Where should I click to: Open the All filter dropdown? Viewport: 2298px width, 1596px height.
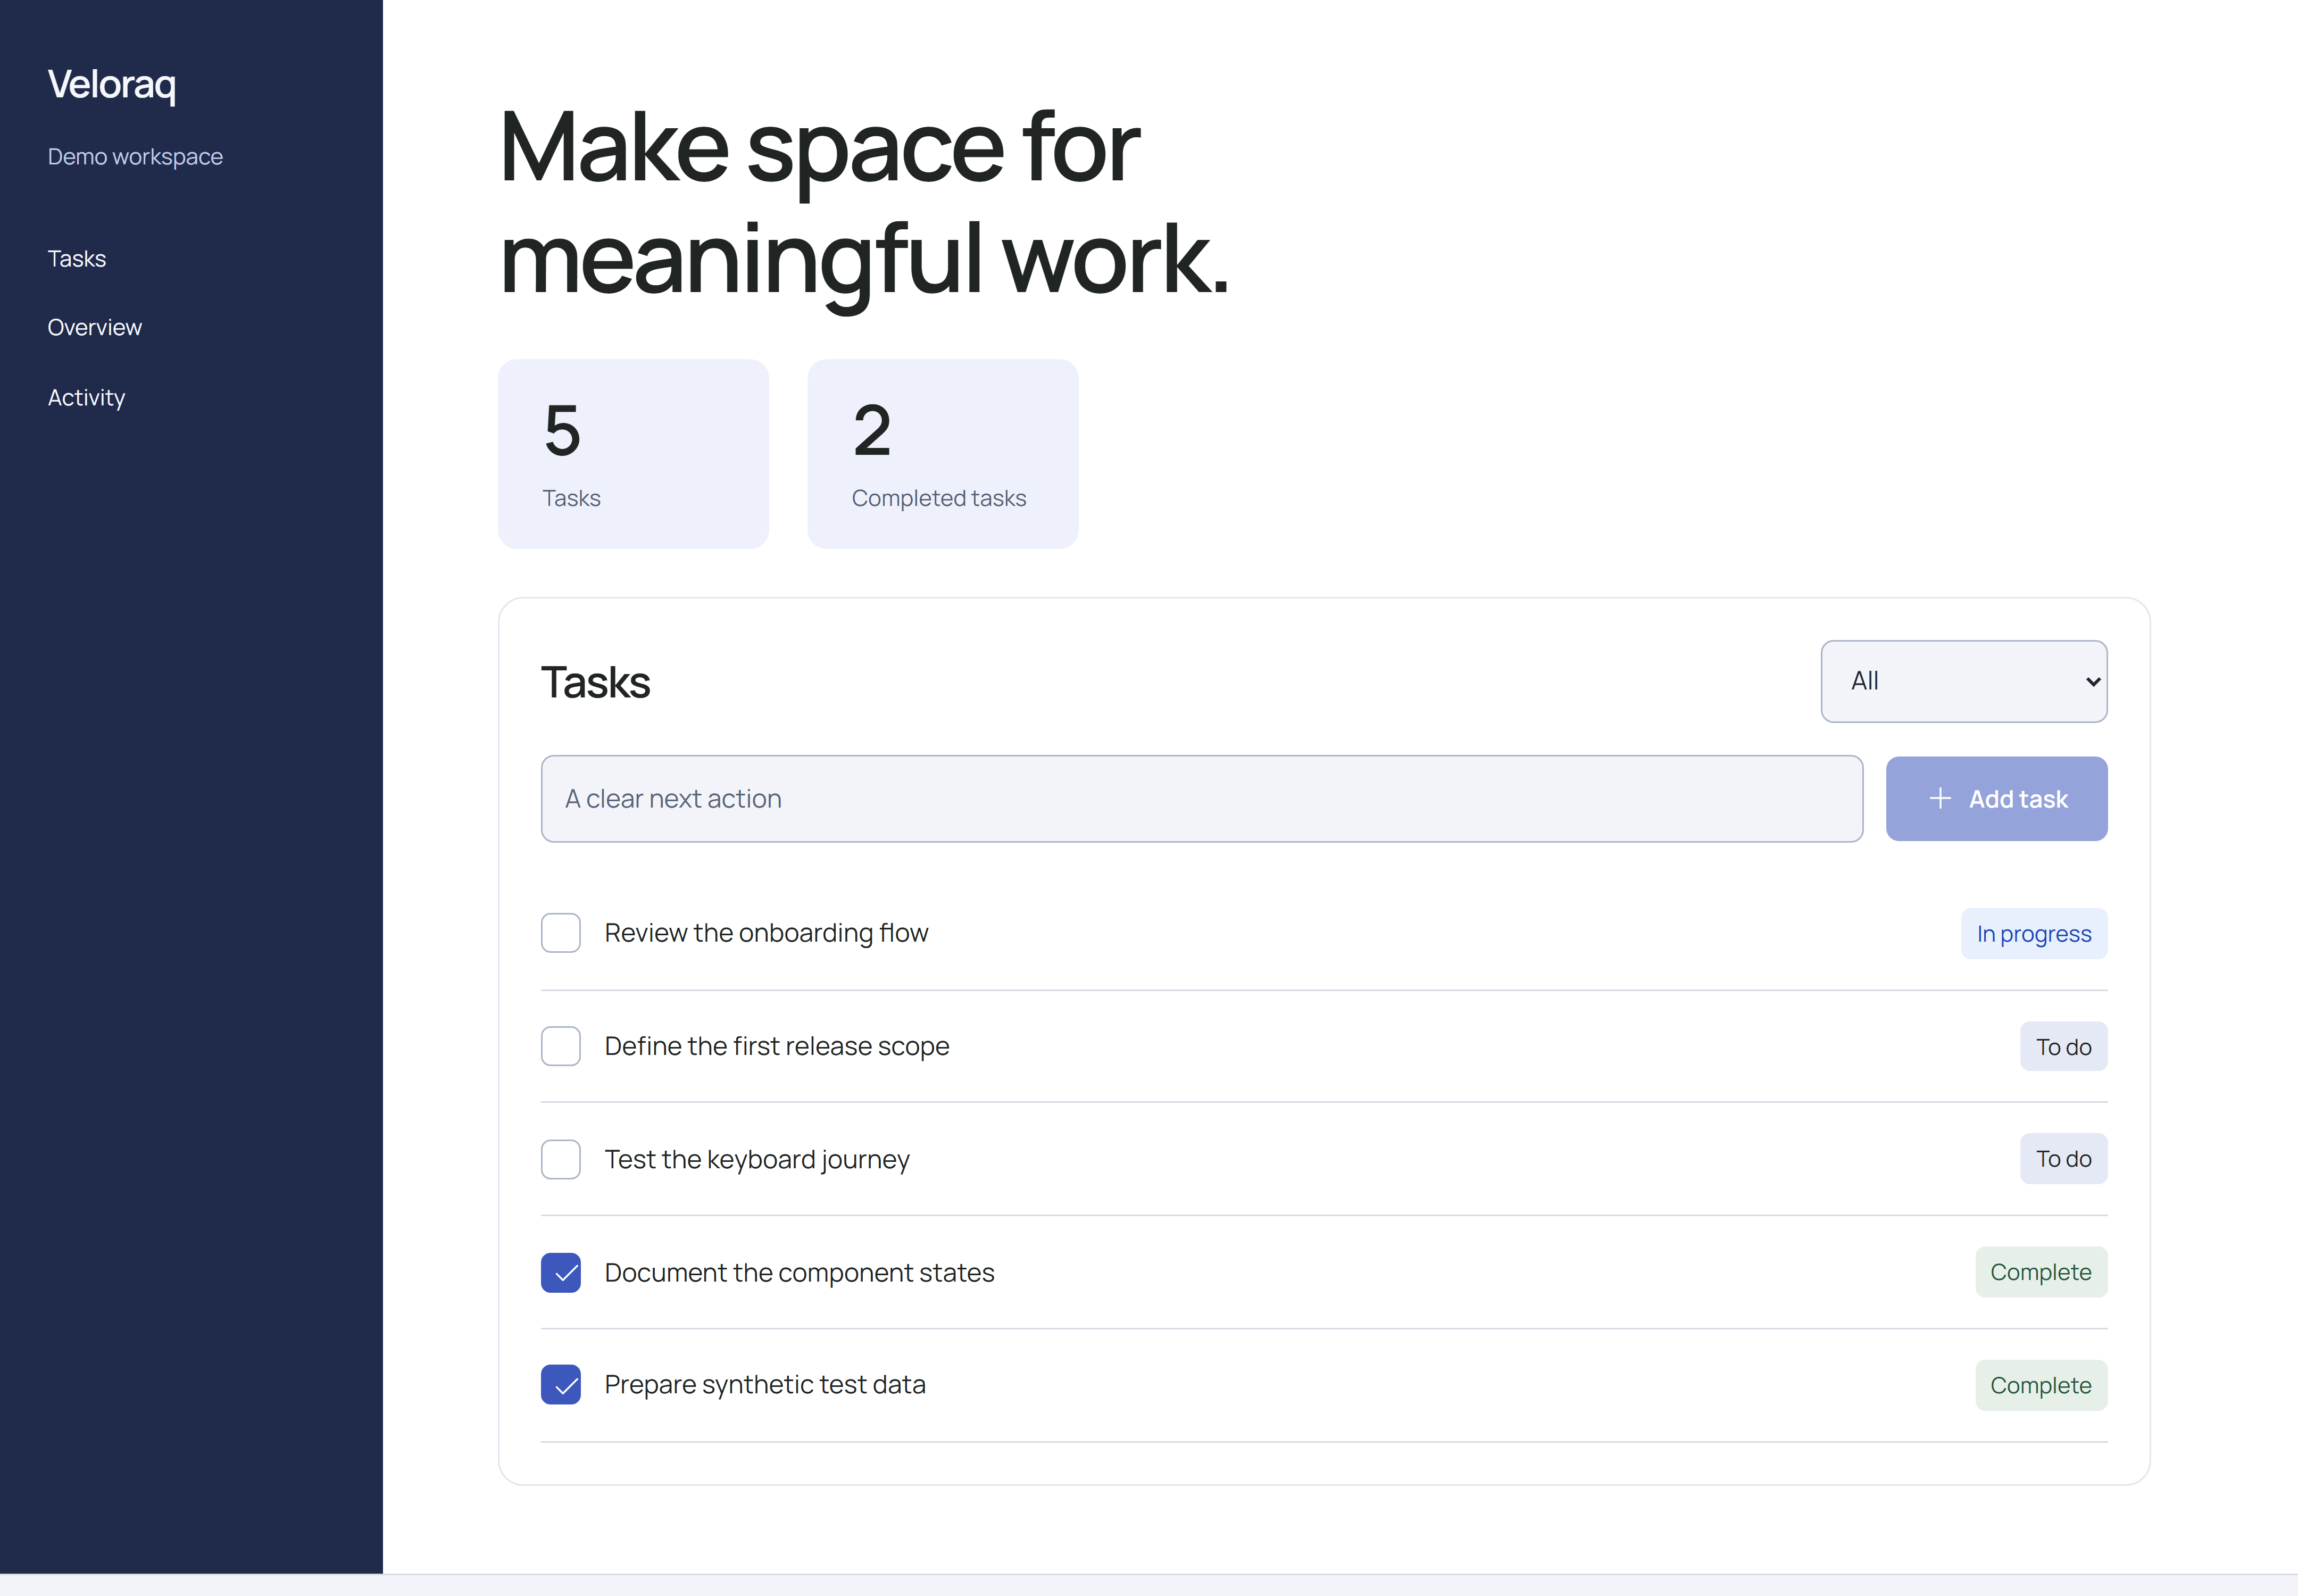tap(1963, 681)
